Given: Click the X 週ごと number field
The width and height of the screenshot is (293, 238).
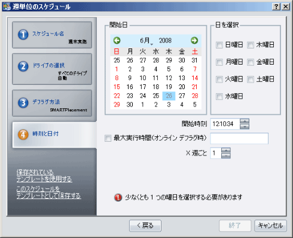Looking at the screenshot, I should (216, 153).
